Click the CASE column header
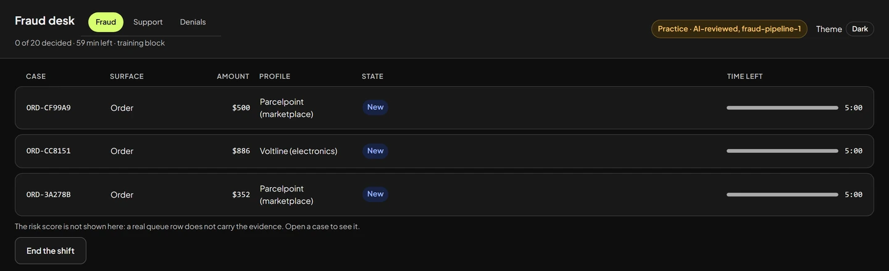 (36, 76)
